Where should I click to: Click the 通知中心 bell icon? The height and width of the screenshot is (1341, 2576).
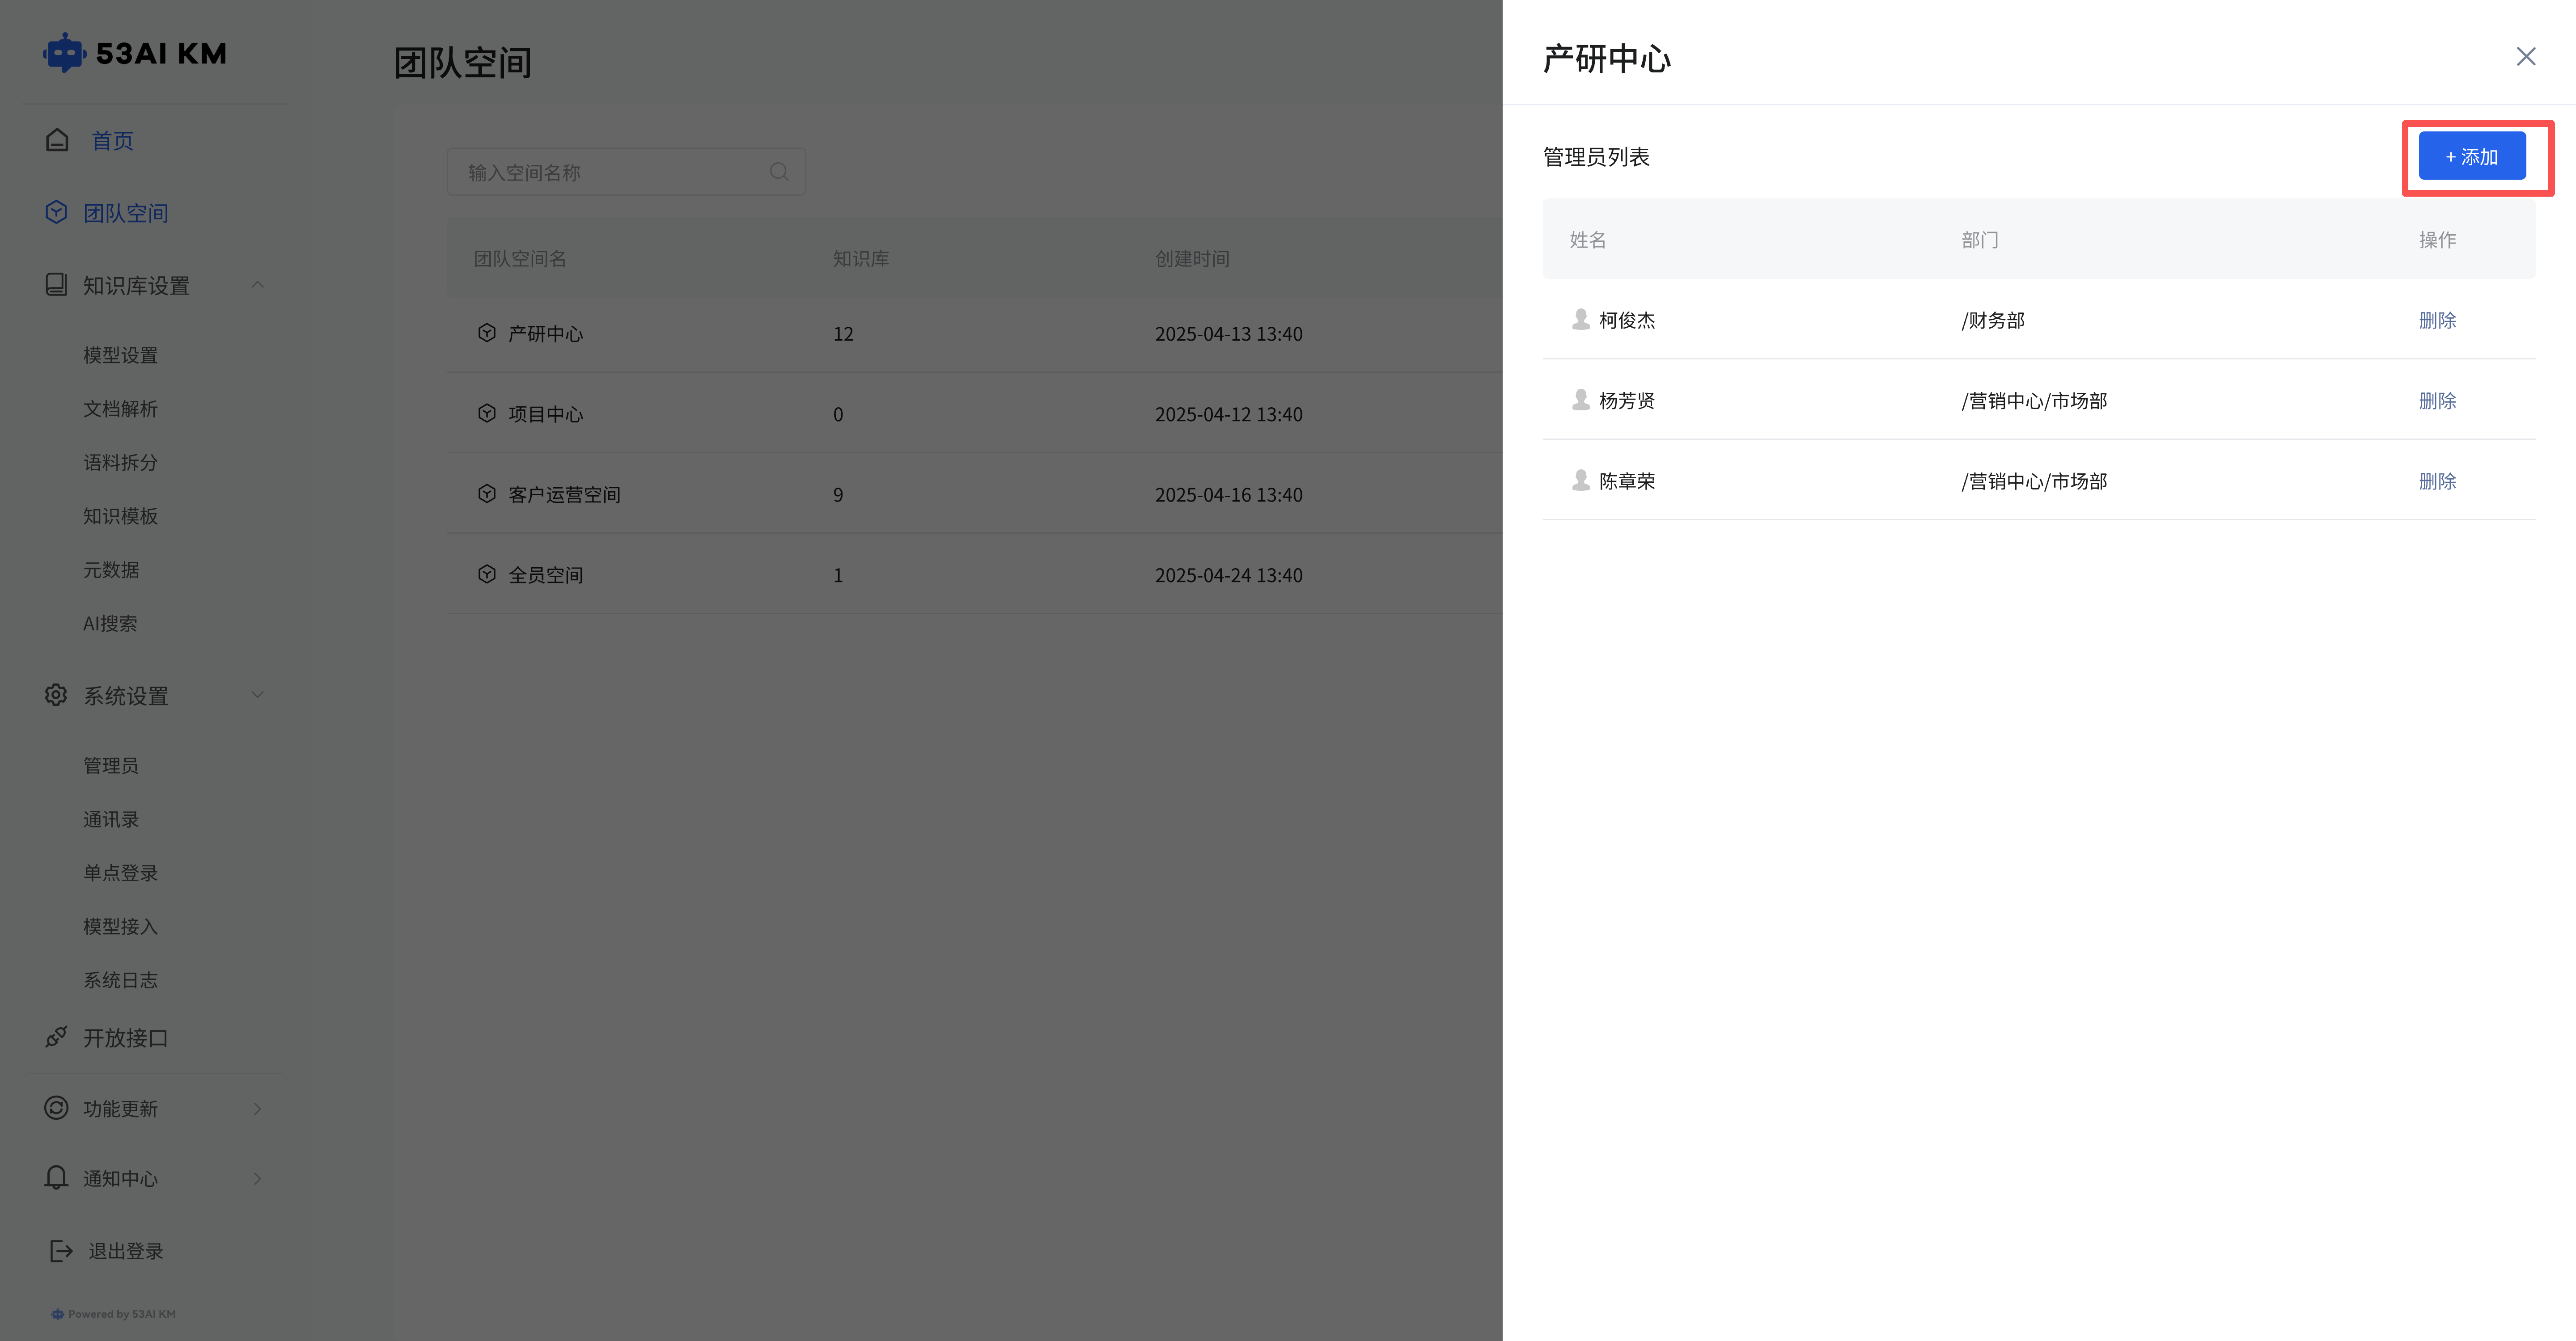click(x=57, y=1177)
